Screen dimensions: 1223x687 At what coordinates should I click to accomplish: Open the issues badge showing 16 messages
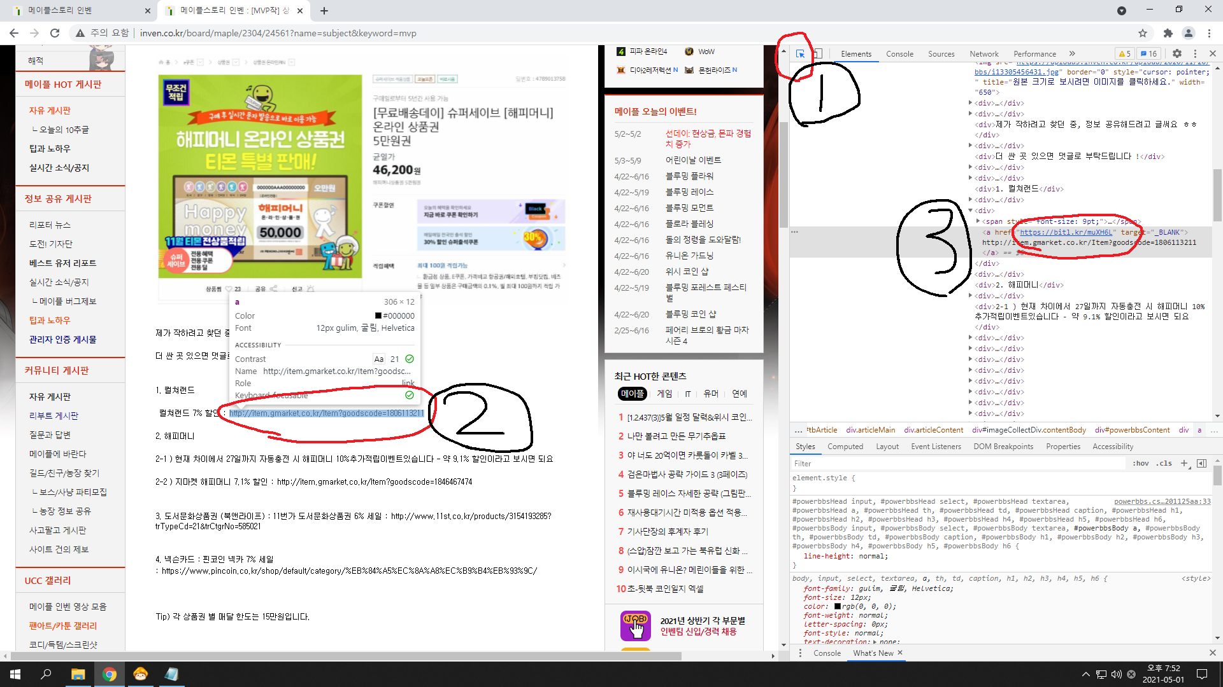(1147, 54)
